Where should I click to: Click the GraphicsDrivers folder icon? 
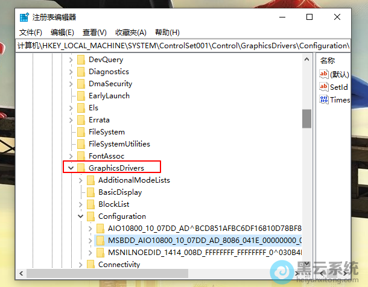[81, 168]
